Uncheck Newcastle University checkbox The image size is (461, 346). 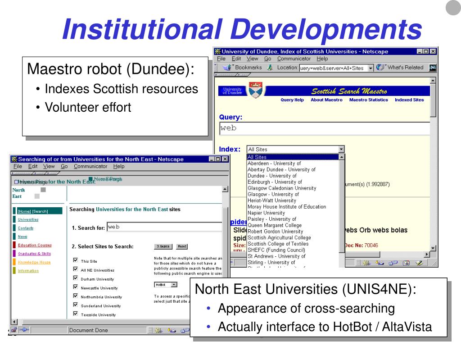[76, 287]
